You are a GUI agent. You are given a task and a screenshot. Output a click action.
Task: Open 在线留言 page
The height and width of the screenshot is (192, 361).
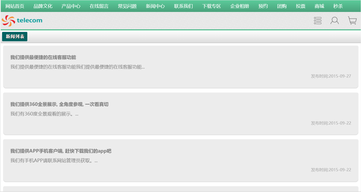99,6
